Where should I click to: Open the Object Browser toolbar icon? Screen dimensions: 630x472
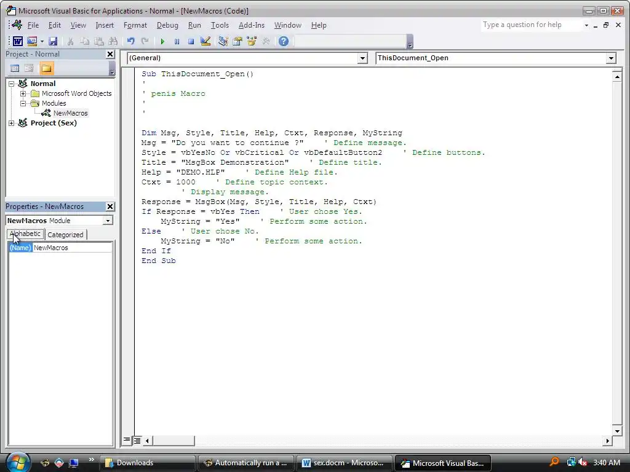tap(252, 41)
